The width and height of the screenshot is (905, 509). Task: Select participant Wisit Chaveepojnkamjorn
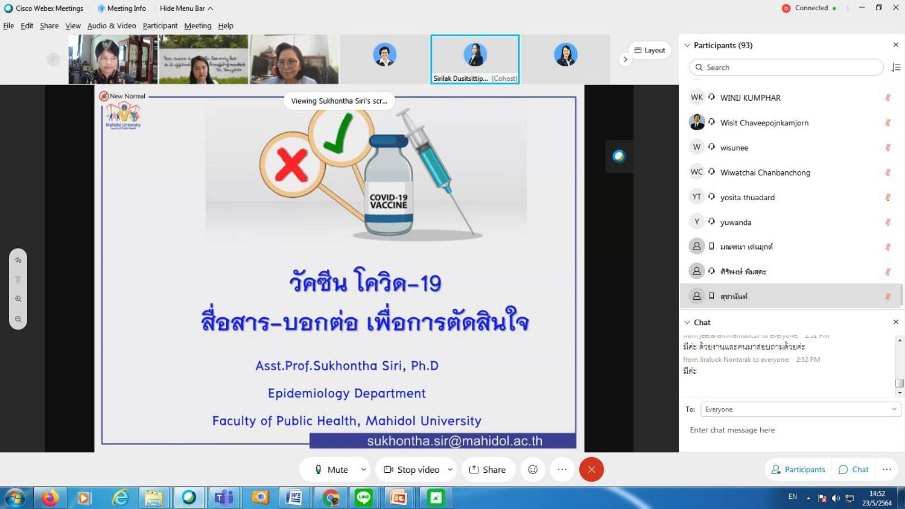pyautogui.click(x=790, y=122)
